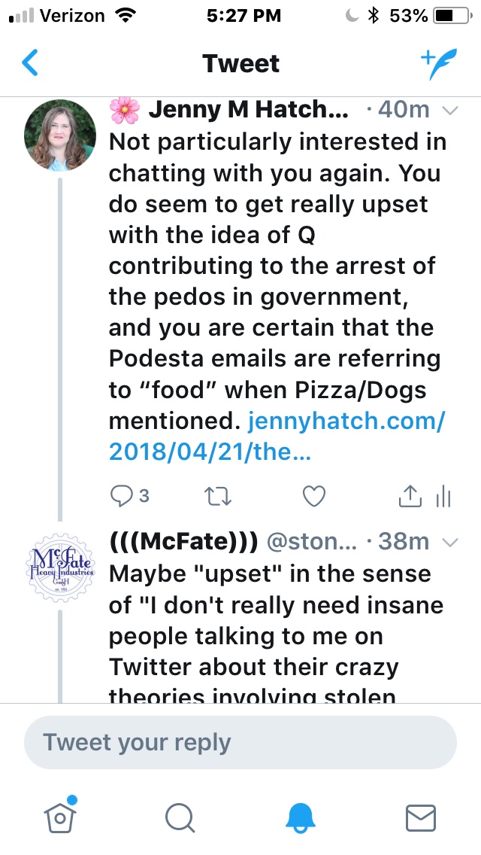View tweet activity analytics bars
The width and height of the screenshot is (481, 855).
[443, 495]
